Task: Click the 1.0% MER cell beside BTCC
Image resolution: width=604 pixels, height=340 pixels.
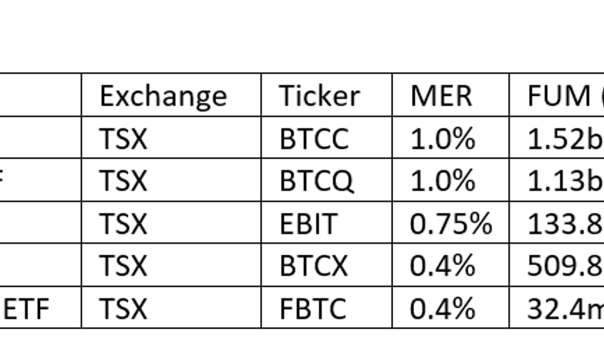Action: [450, 137]
